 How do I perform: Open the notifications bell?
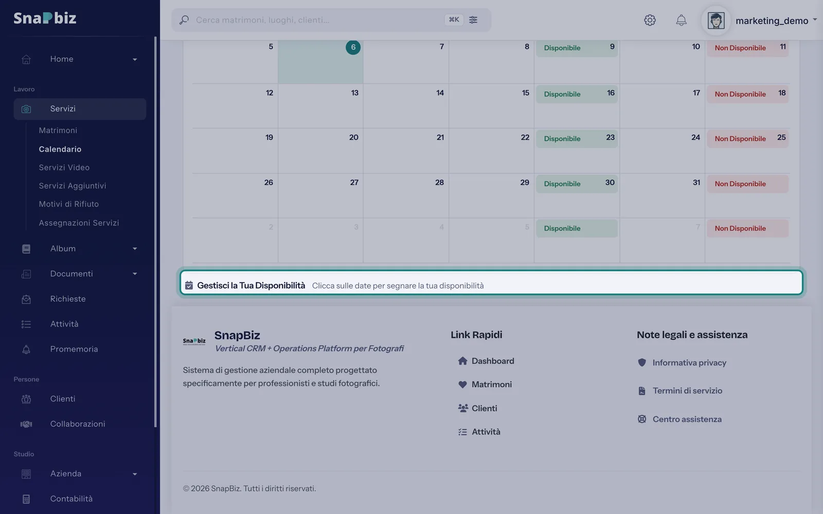pos(681,20)
